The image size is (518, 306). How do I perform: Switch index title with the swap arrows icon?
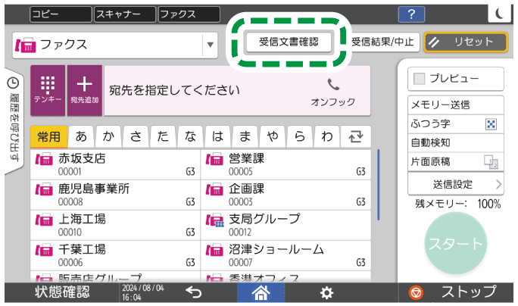(x=356, y=136)
